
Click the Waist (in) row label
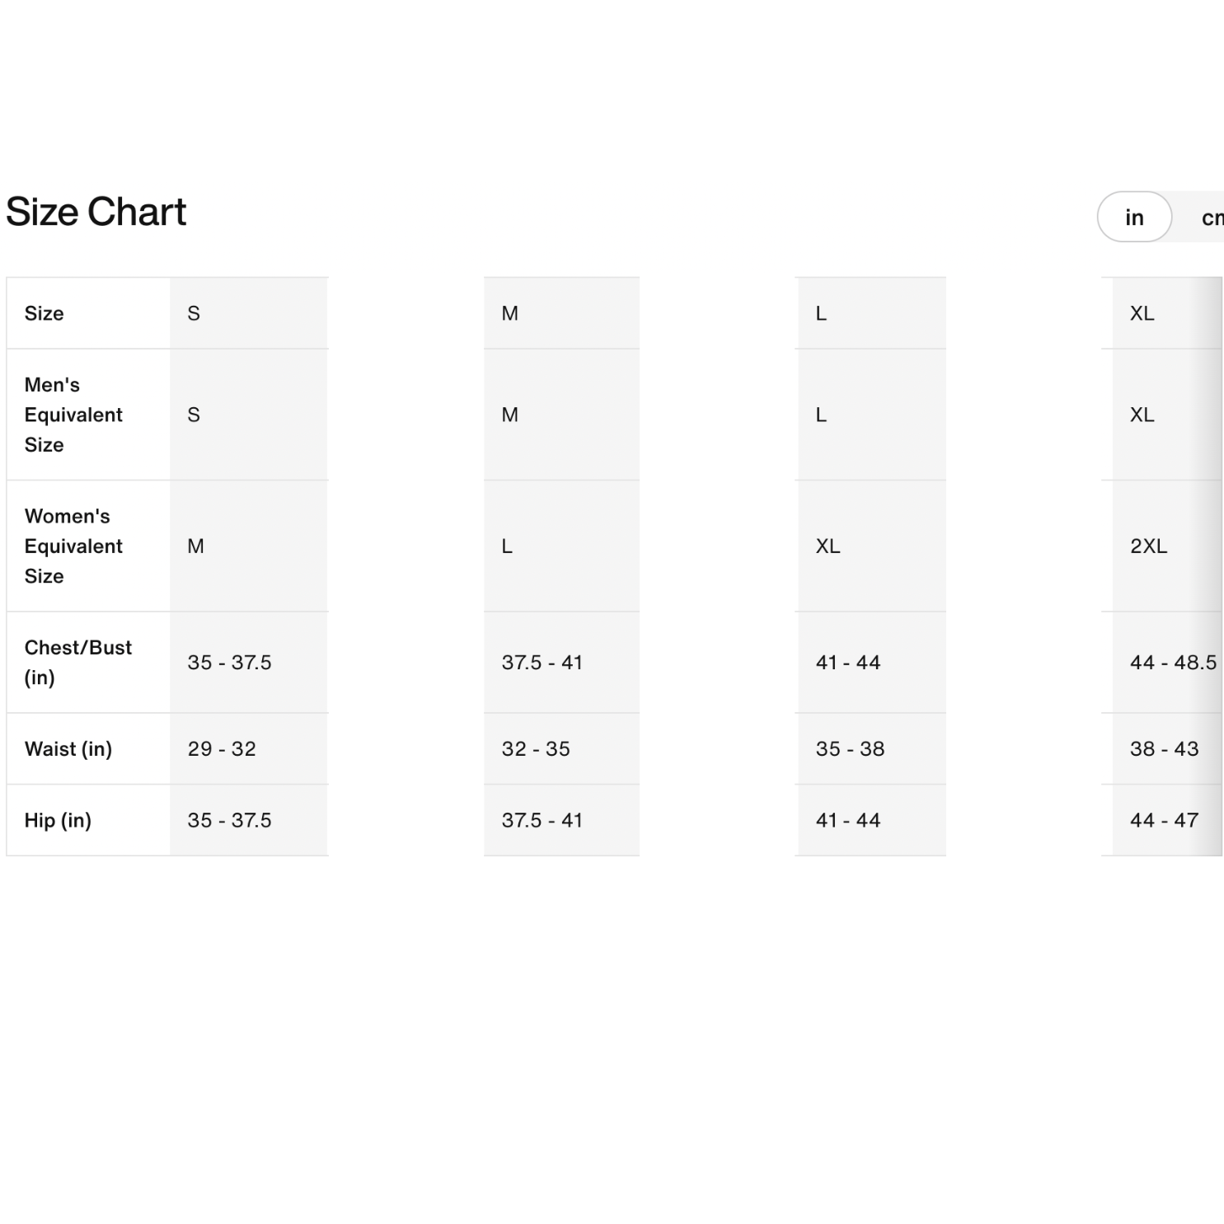point(68,748)
